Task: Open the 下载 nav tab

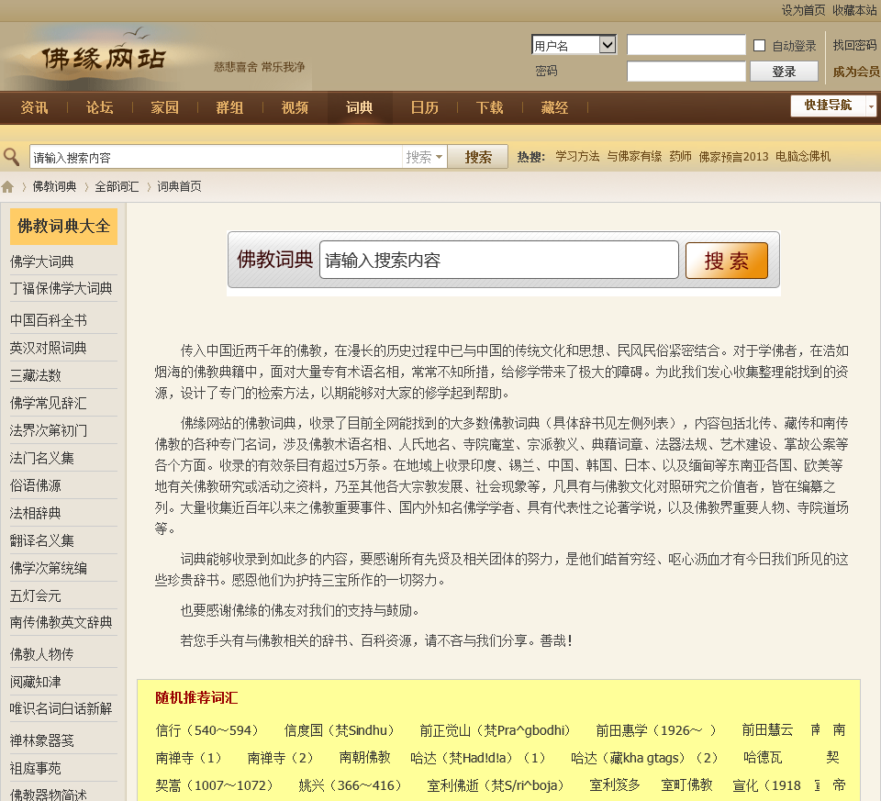Action: (x=490, y=107)
